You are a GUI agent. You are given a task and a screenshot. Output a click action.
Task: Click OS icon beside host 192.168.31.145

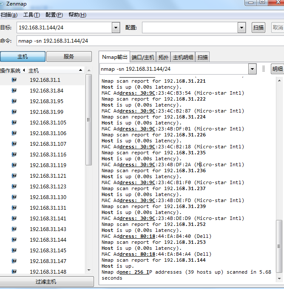[14, 250]
